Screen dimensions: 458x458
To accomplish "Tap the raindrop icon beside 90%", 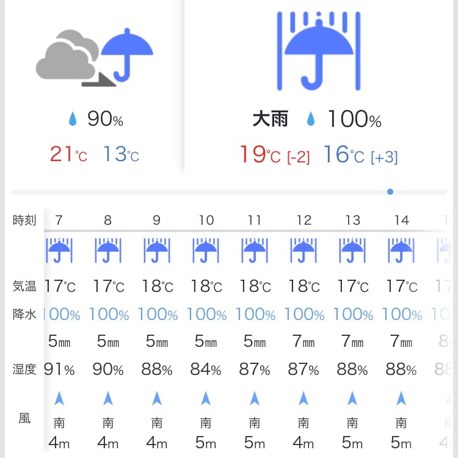I will pyautogui.click(x=73, y=119).
